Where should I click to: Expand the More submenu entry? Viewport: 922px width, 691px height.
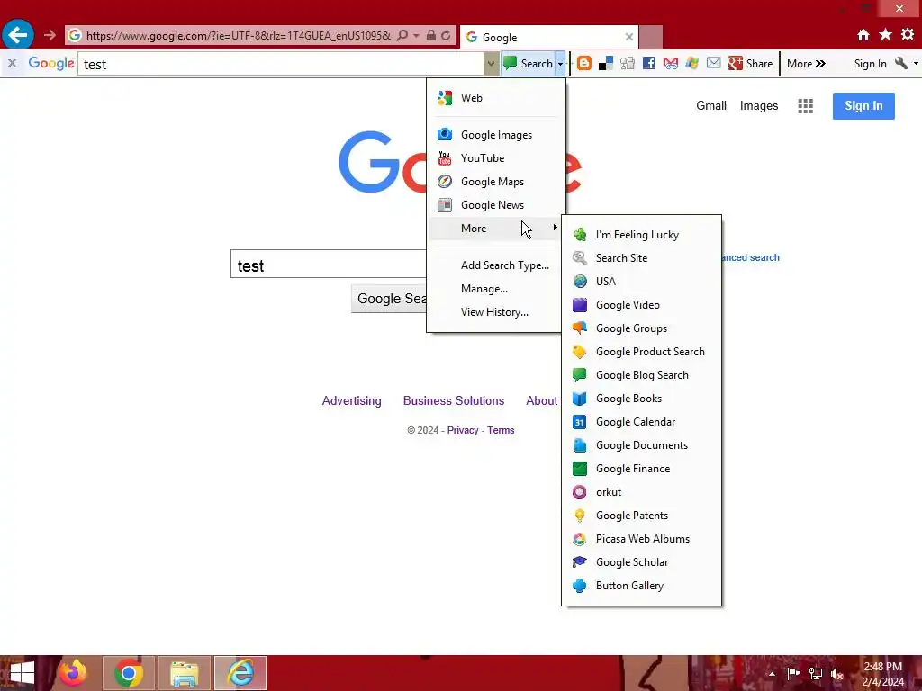(x=496, y=229)
